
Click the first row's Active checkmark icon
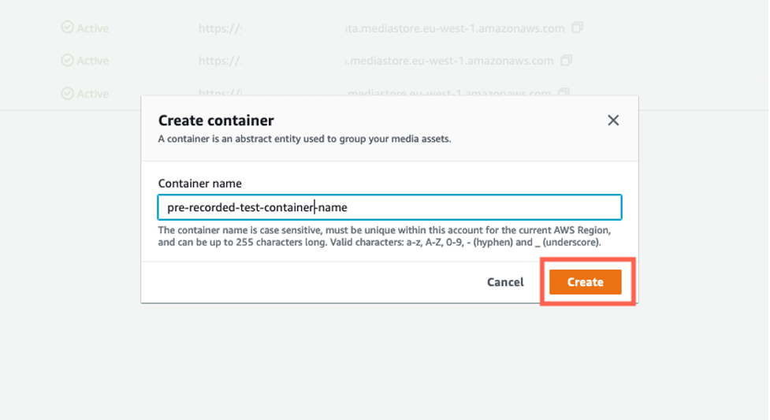click(67, 28)
